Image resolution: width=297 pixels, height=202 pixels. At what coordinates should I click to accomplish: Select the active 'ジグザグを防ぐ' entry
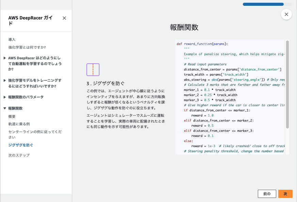pos(21,145)
